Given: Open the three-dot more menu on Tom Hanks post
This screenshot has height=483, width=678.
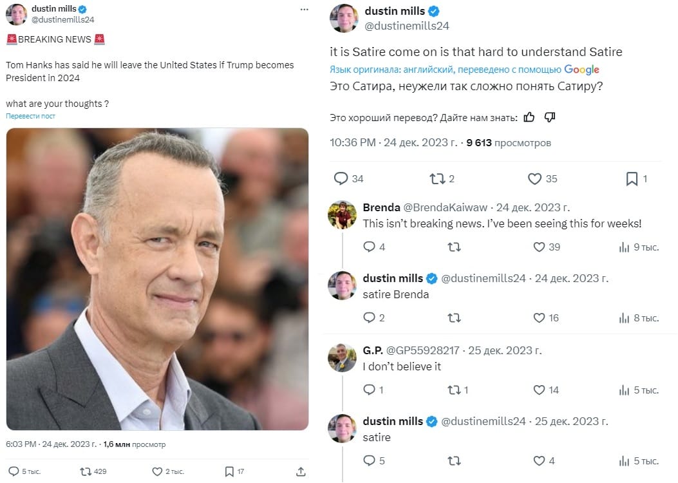Looking at the screenshot, I should click(305, 10).
